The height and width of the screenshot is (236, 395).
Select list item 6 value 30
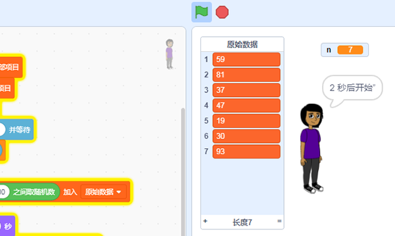(246, 136)
